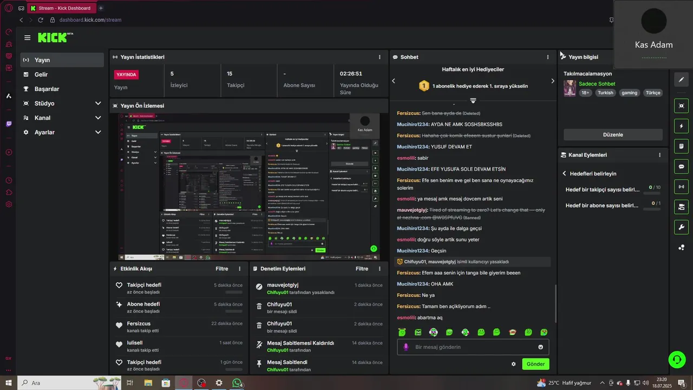The image size is (693, 390).
Task: Click Fersizcus kanalı takip etti entry
Action: [179, 327]
